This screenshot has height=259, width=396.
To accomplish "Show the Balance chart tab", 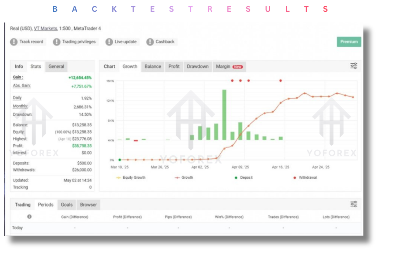I will coord(153,67).
